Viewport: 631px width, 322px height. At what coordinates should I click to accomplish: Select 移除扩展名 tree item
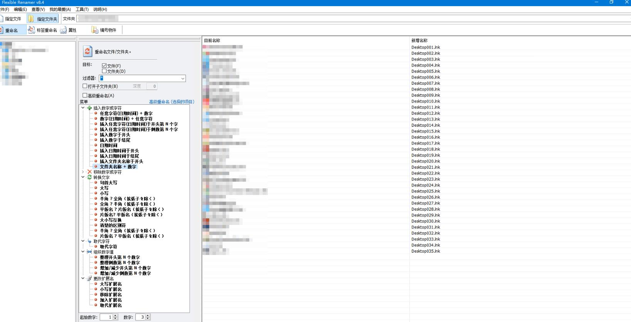111,295
